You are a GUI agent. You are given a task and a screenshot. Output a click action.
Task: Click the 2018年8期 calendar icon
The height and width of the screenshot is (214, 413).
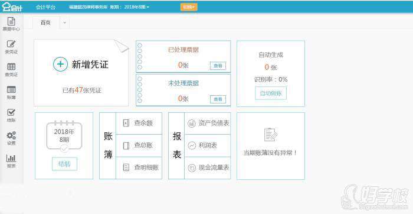tap(64, 136)
